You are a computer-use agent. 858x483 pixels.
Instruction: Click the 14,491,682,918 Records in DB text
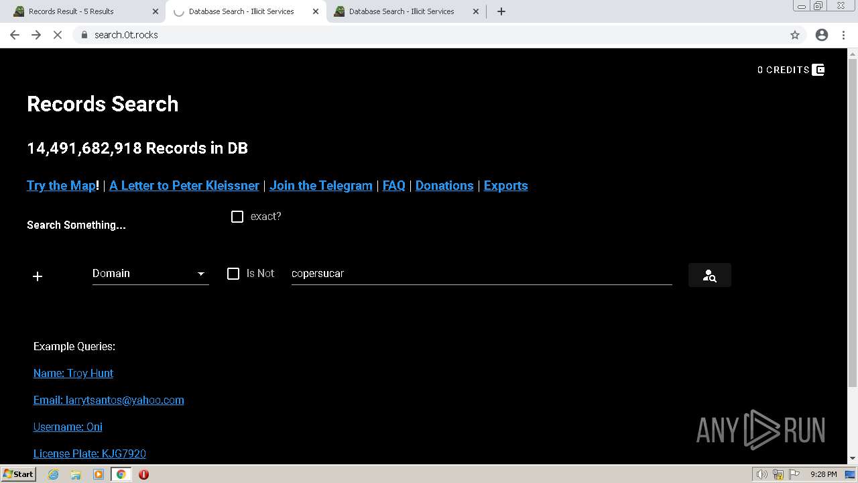click(x=137, y=148)
